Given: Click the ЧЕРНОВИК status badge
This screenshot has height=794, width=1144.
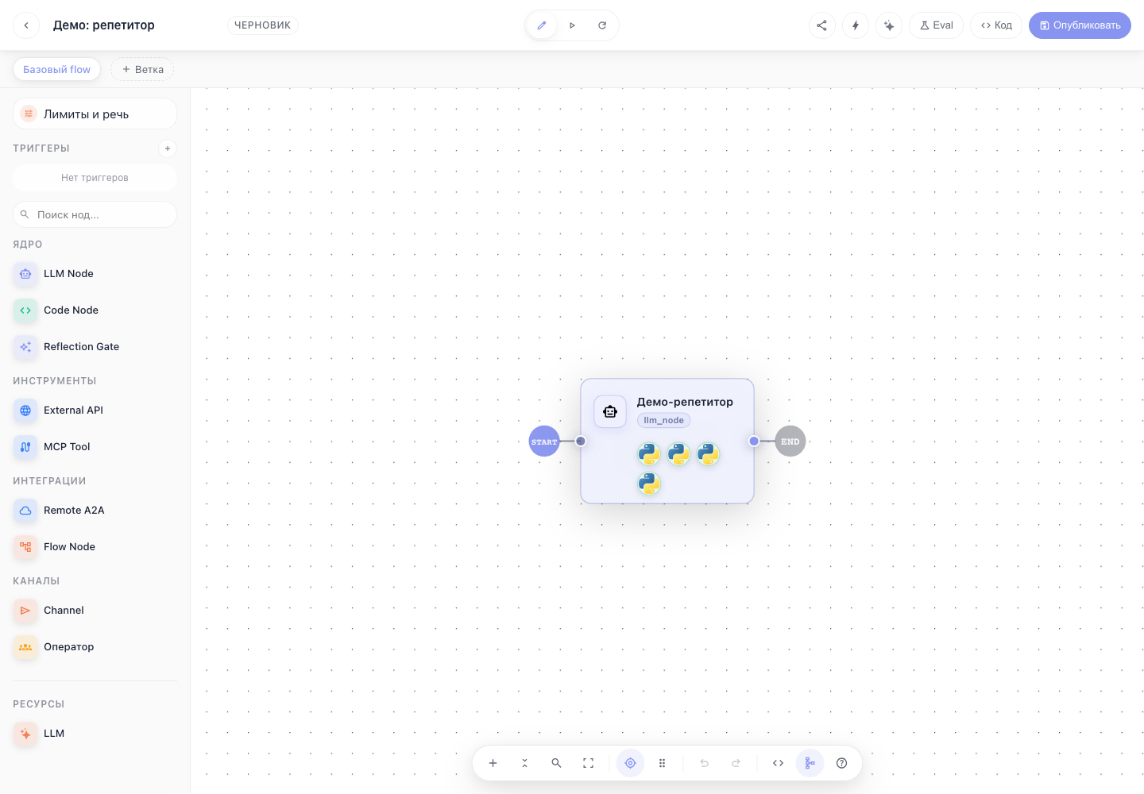Looking at the screenshot, I should tap(263, 25).
